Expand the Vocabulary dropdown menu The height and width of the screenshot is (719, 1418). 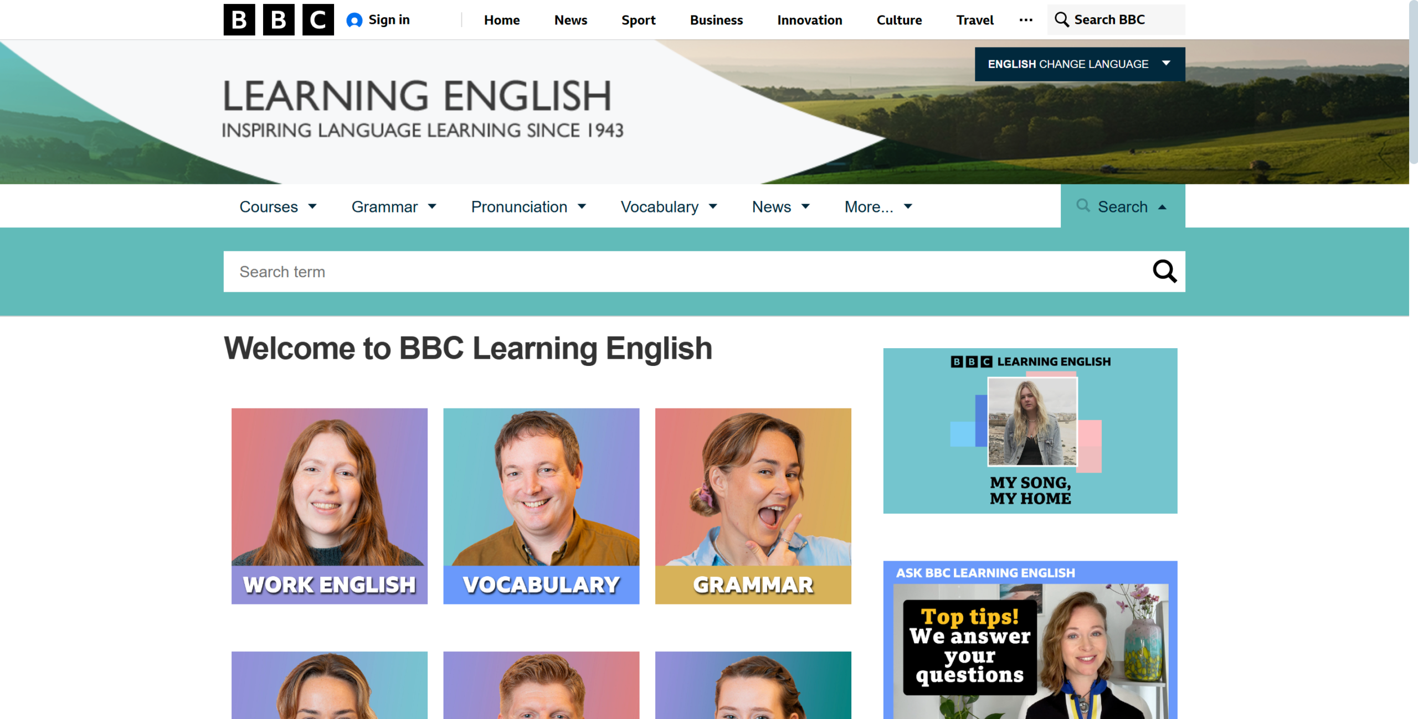[669, 206]
